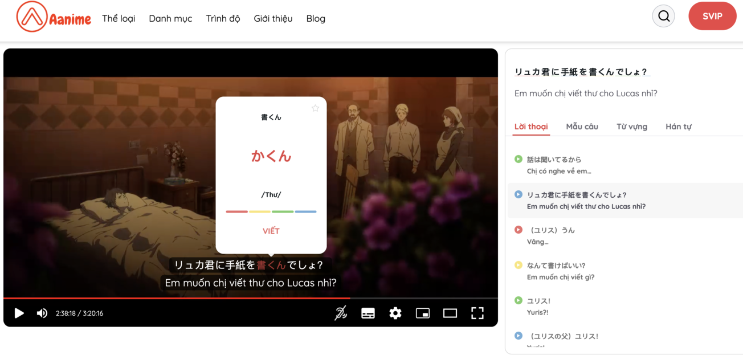Star the 書くん vocabulary card
This screenshot has height=363, width=743.
click(315, 108)
